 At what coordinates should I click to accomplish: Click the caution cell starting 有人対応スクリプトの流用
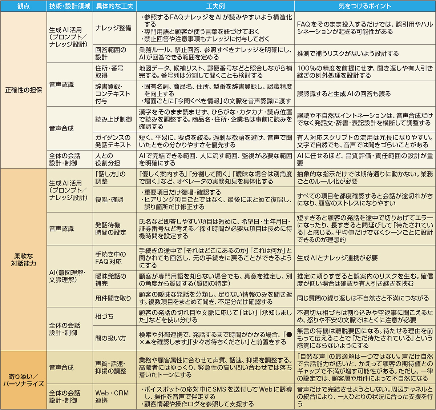365,141
